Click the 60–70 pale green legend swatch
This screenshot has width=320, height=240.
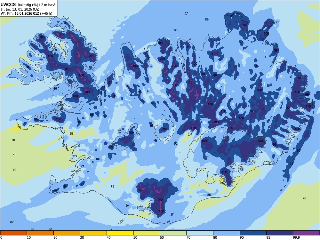[x=173, y=233]
